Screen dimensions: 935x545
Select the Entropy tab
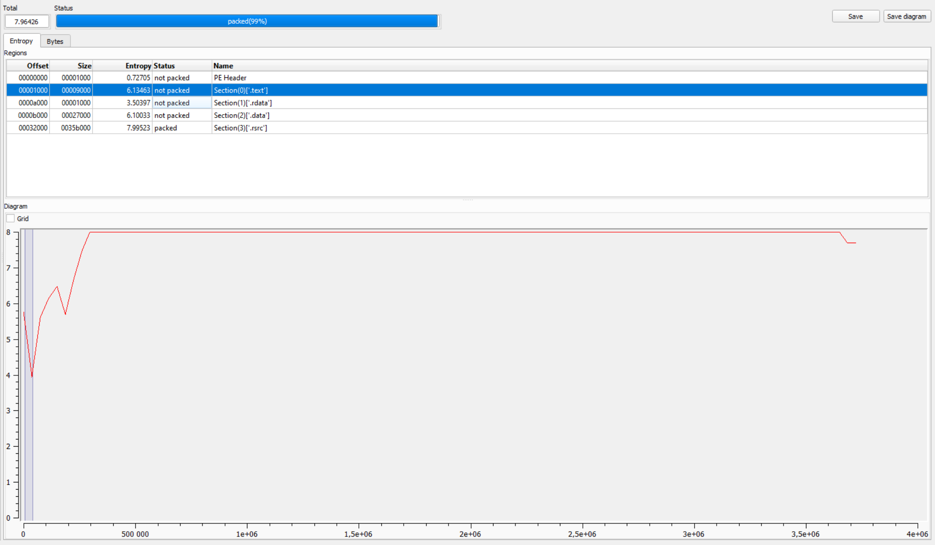pyautogui.click(x=21, y=41)
